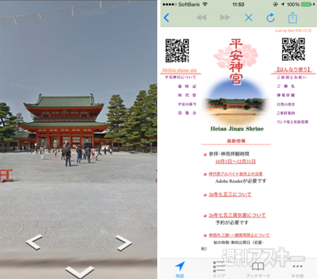This screenshot has height=279, width=317.
Task: Tap the red 平安神宮 logo
Action: tap(236, 62)
